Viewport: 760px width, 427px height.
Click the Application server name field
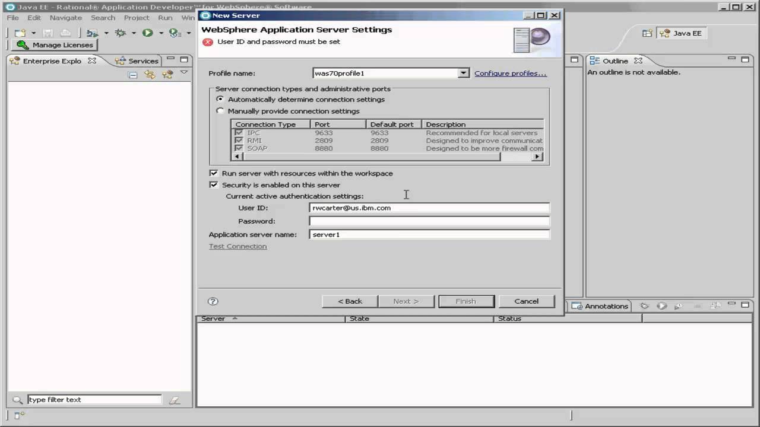point(429,234)
